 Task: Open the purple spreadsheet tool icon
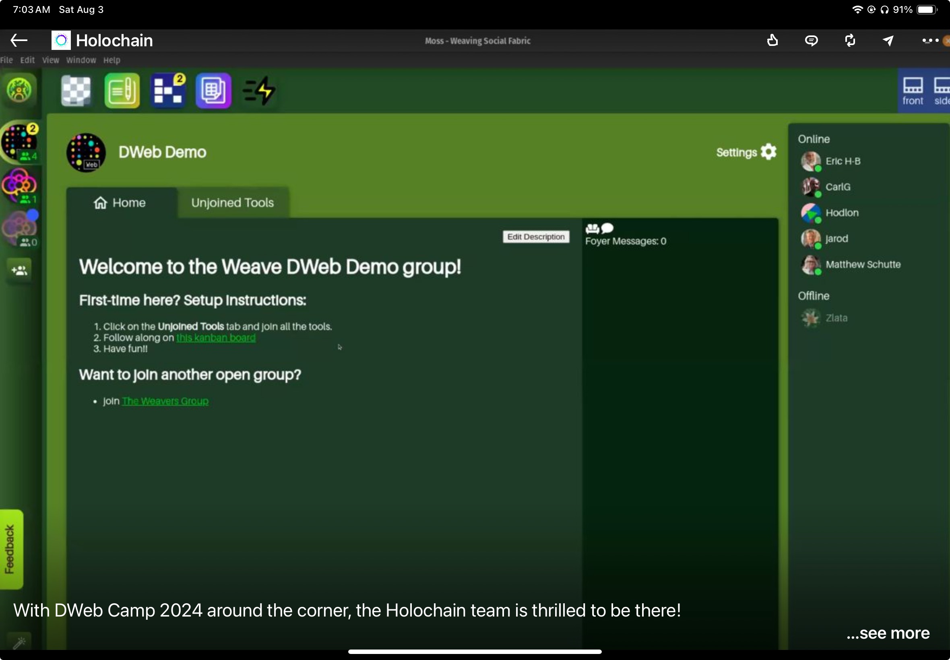213,91
